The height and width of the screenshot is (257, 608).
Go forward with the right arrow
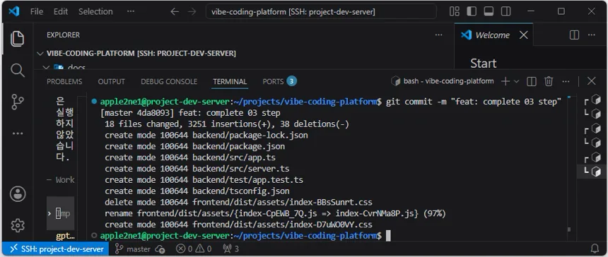point(192,11)
